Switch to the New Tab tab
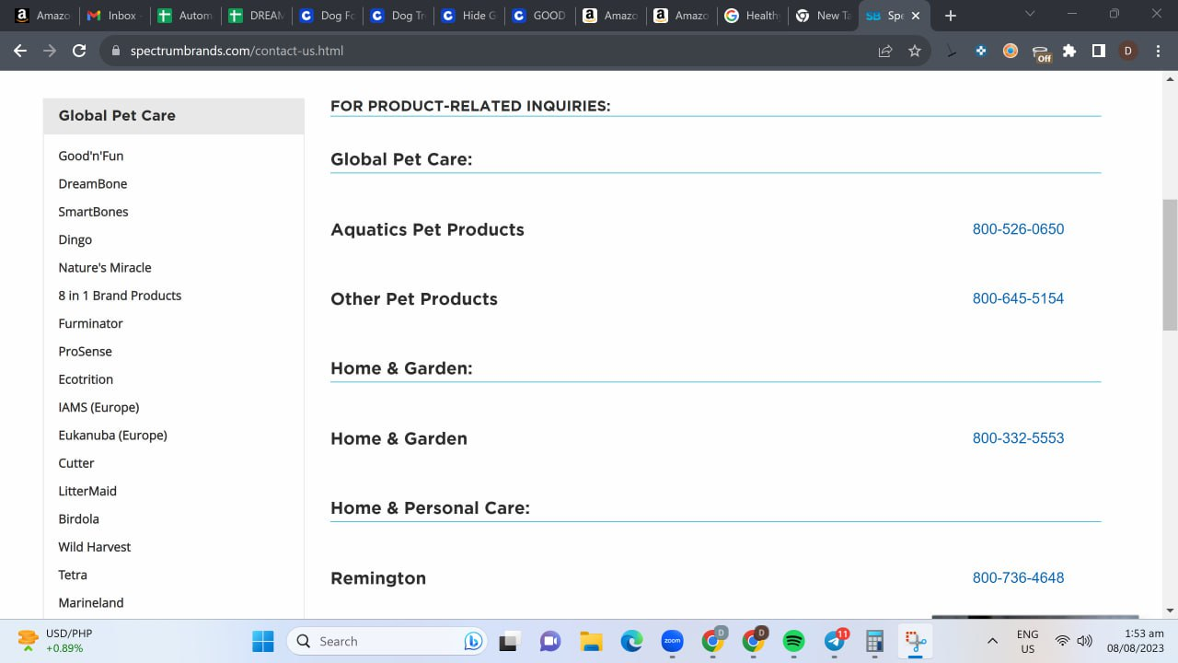The height and width of the screenshot is (663, 1178). [825, 16]
